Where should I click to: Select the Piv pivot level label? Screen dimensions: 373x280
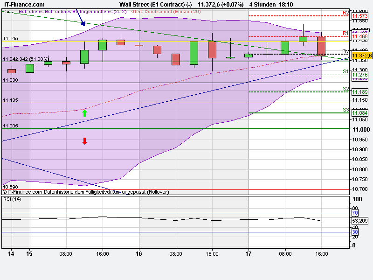345,50
